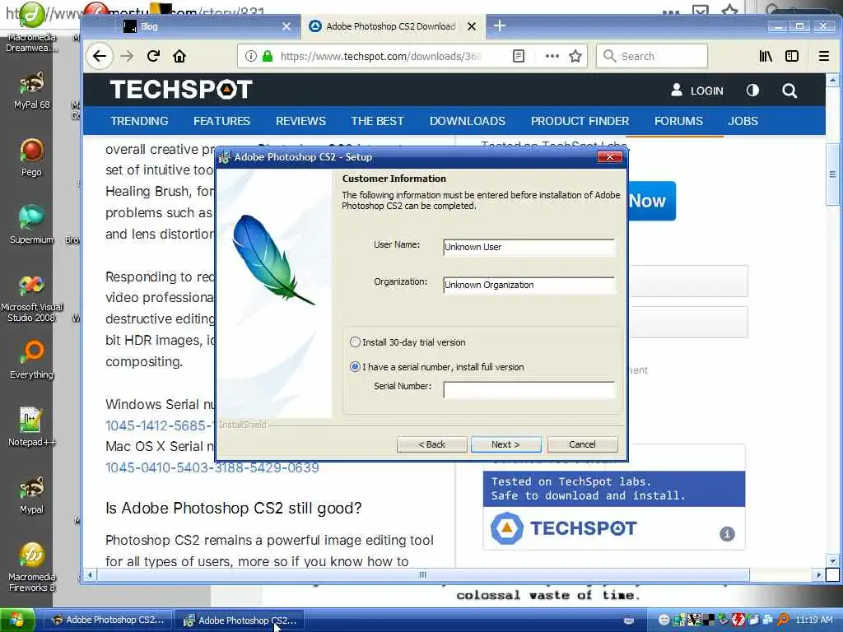843x632 pixels.
Task: Open FORUMS in TechSpot navigation
Action: [678, 121]
